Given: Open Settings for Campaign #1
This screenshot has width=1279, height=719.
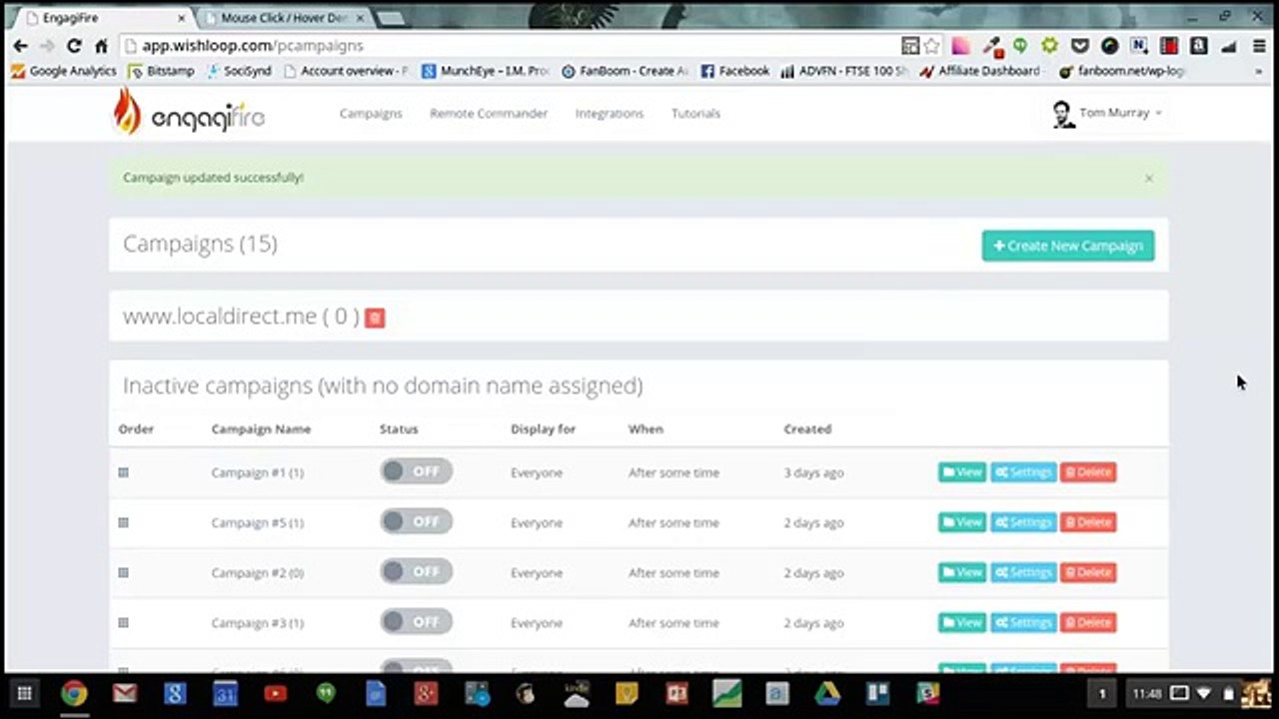Looking at the screenshot, I should coord(1023,472).
